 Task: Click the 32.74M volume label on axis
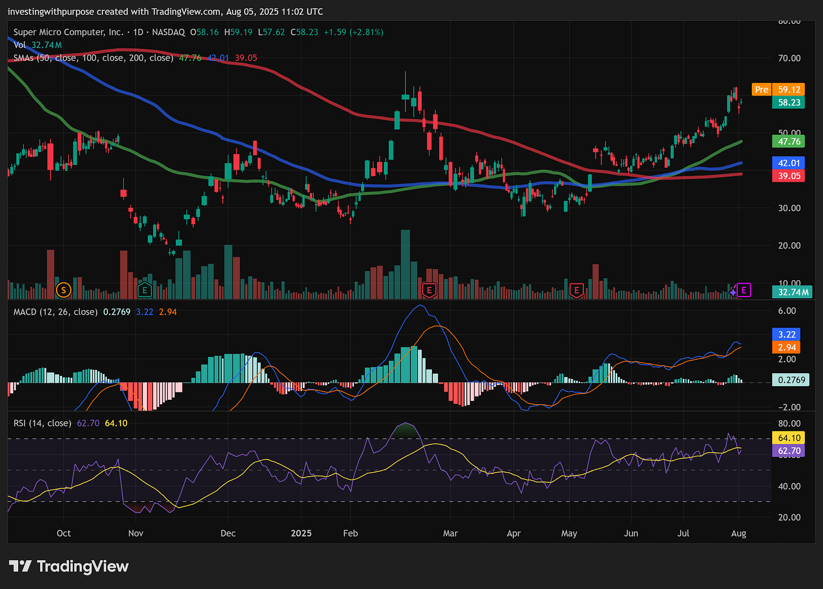click(x=792, y=292)
